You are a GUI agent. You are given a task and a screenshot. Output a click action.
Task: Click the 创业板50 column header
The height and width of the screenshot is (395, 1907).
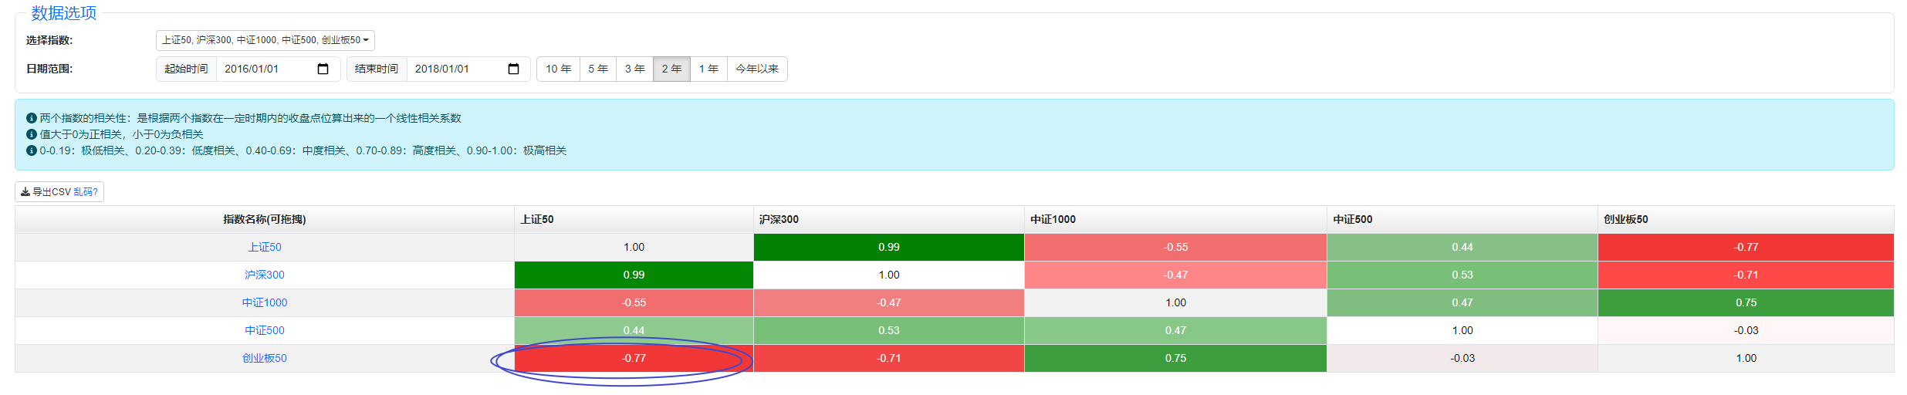[x=1746, y=219]
